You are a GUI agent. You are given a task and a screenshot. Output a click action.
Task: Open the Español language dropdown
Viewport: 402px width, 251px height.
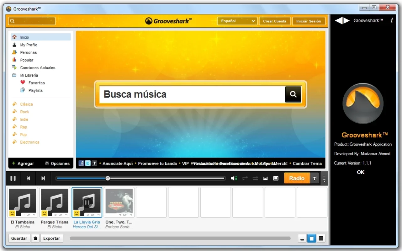pyautogui.click(x=237, y=21)
